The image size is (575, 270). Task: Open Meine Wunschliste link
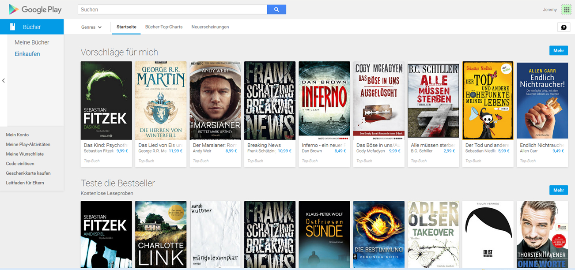[x=25, y=154]
